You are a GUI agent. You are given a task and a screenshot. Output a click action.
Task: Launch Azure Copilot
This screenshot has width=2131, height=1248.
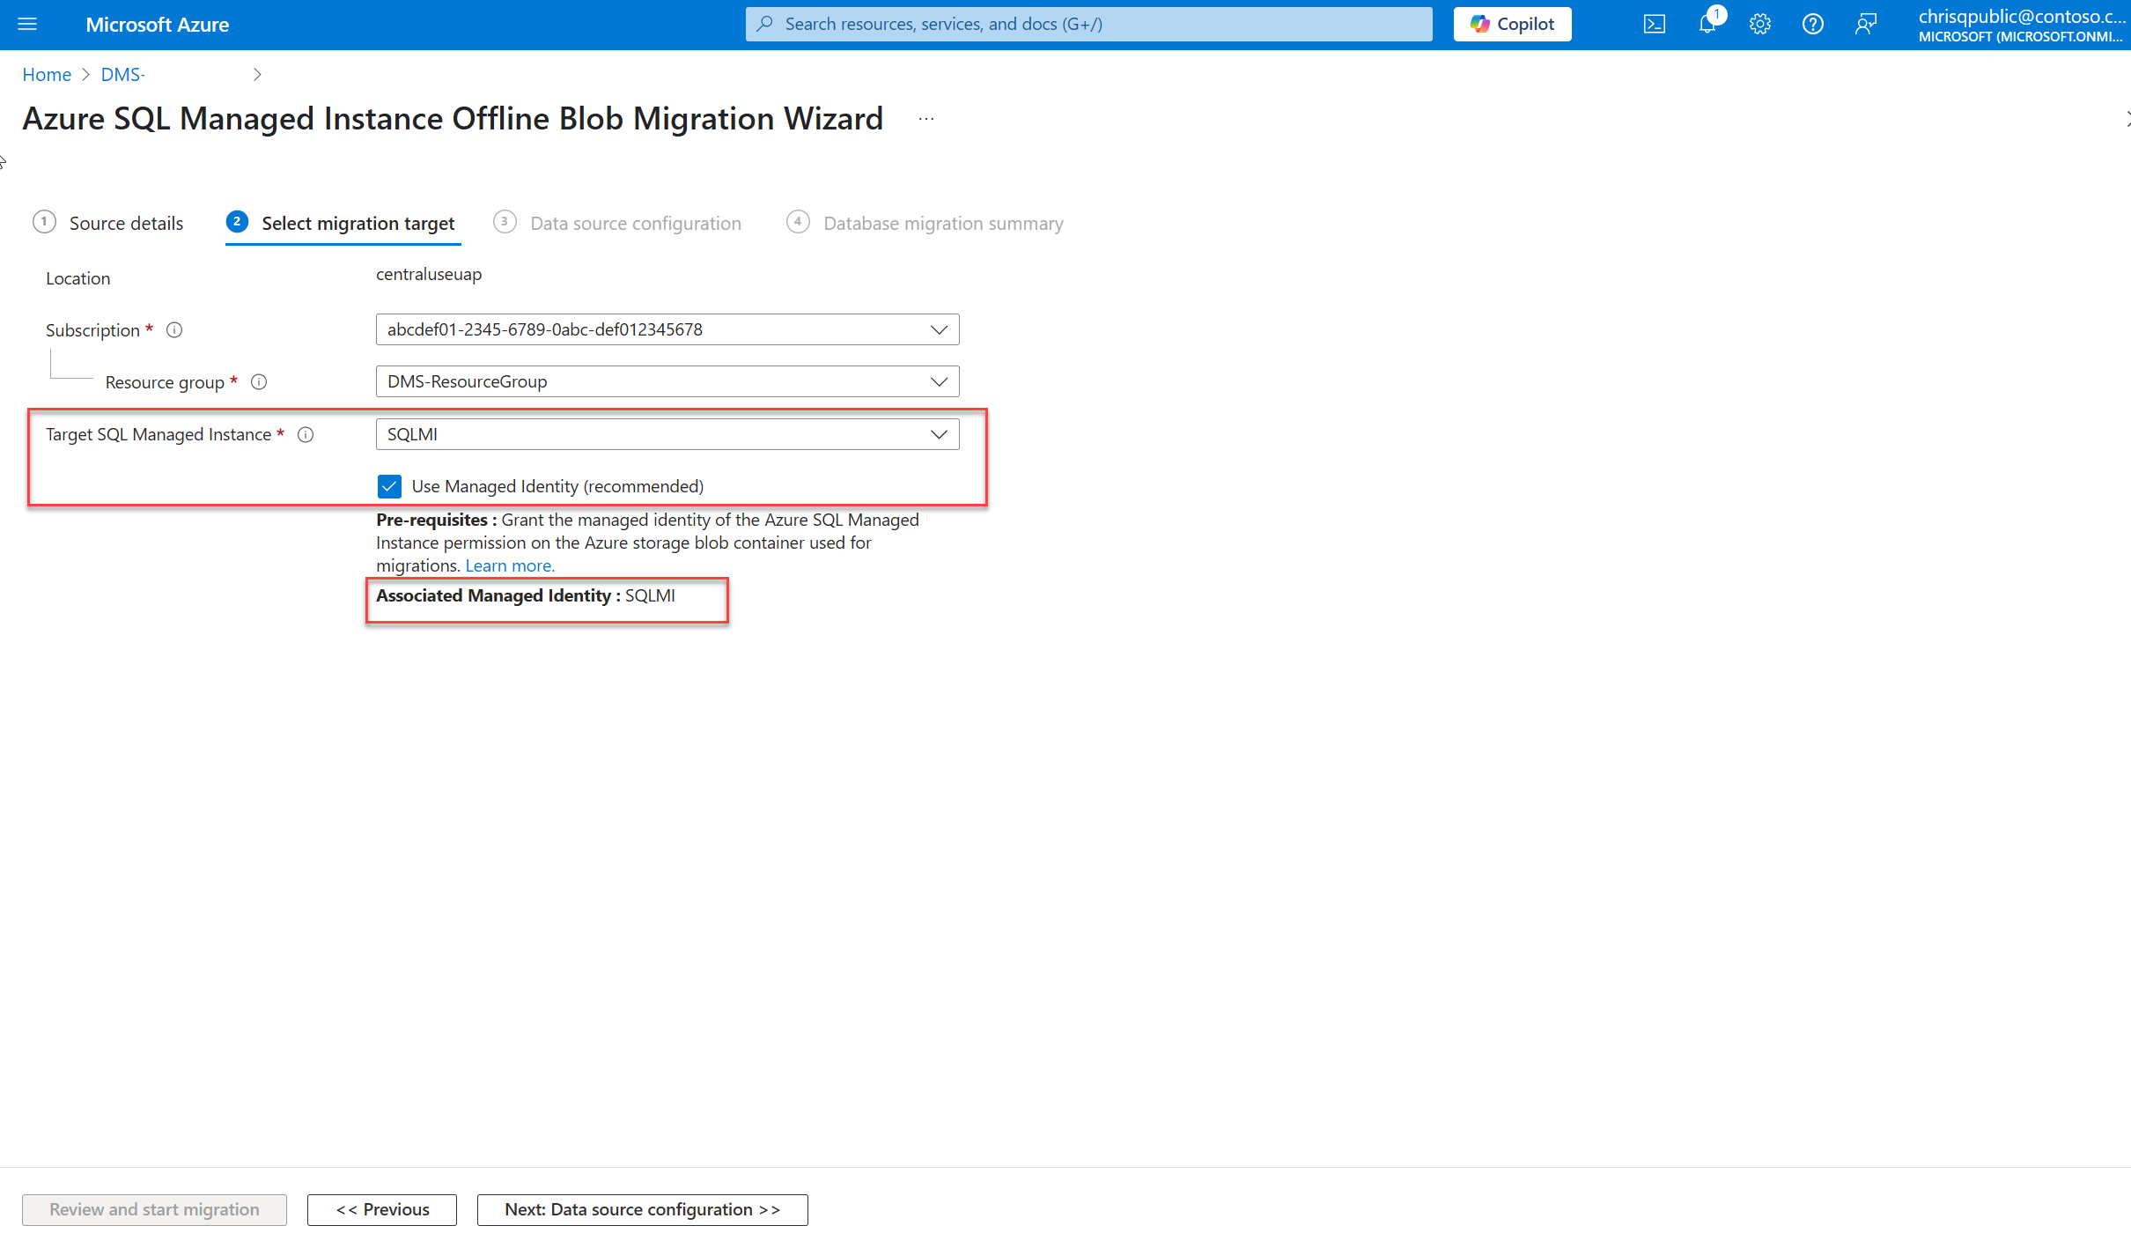1511,24
